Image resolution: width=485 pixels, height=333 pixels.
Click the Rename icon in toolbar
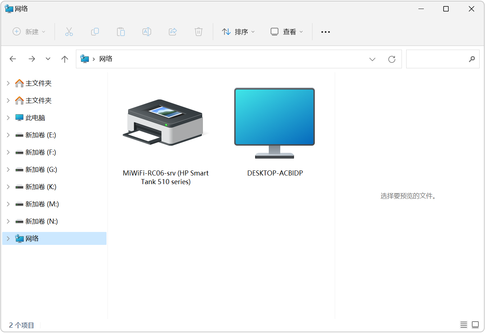[x=147, y=32]
